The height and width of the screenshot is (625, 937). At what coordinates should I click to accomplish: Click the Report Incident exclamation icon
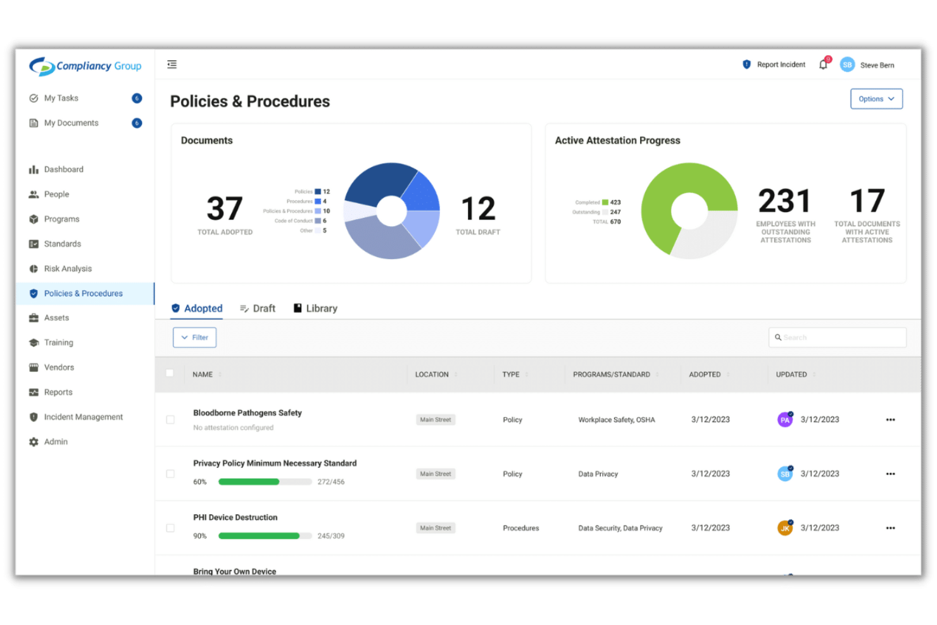pyautogui.click(x=746, y=64)
